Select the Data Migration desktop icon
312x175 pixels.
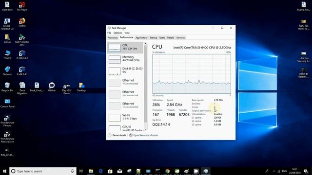22,88
